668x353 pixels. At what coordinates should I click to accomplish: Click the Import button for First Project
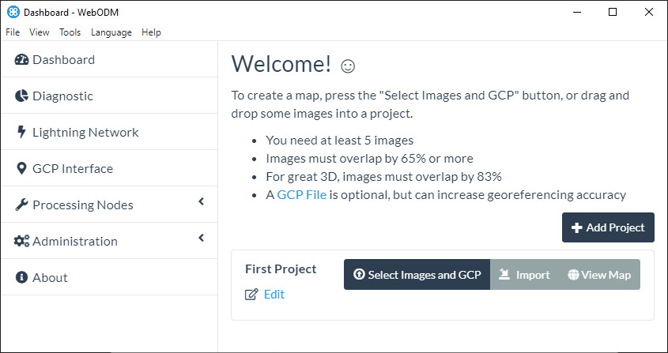(x=524, y=275)
